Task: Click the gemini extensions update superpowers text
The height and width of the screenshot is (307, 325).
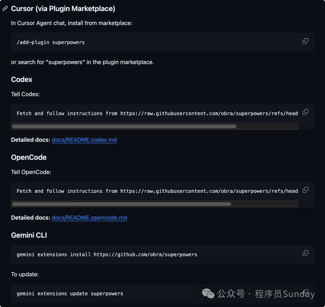Action: click(x=70, y=293)
